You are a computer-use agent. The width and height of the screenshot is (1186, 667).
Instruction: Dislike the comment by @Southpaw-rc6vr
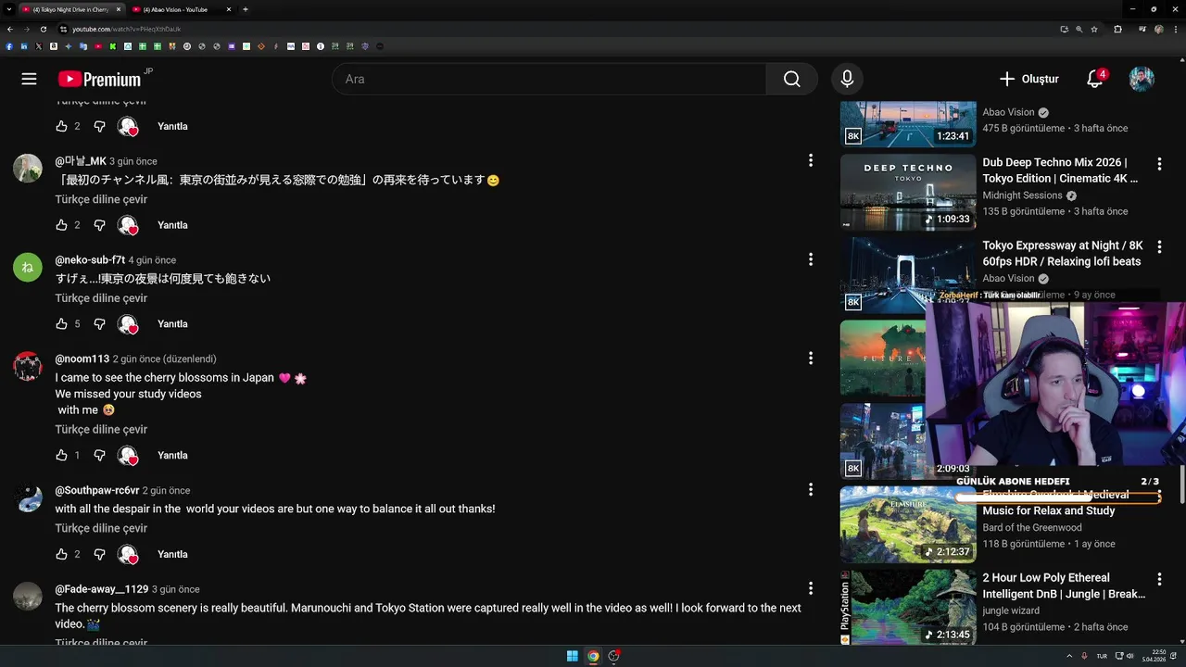[100, 554]
